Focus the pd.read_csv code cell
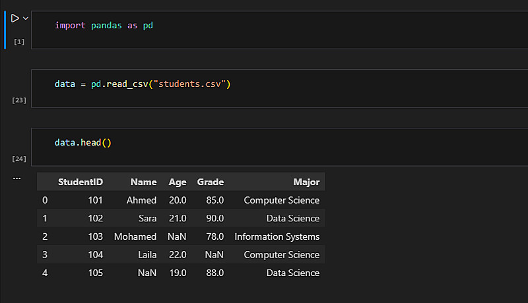 tap(264, 88)
